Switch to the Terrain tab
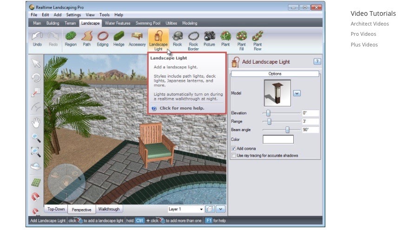Image resolution: width=409 pixels, height=230 pixels. [70, 23]
